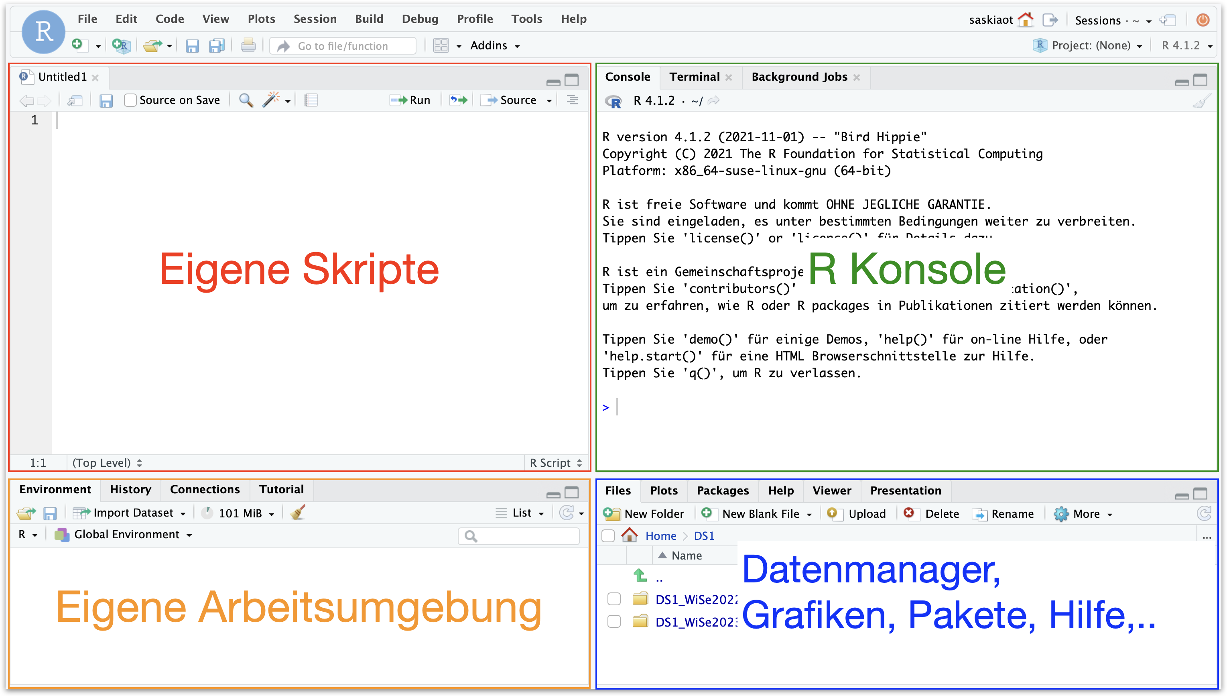Toggle the select-all files checkbox near Home
Image resolution: width=1227 pixels, height=696 pixels.
tap(608, 536)
